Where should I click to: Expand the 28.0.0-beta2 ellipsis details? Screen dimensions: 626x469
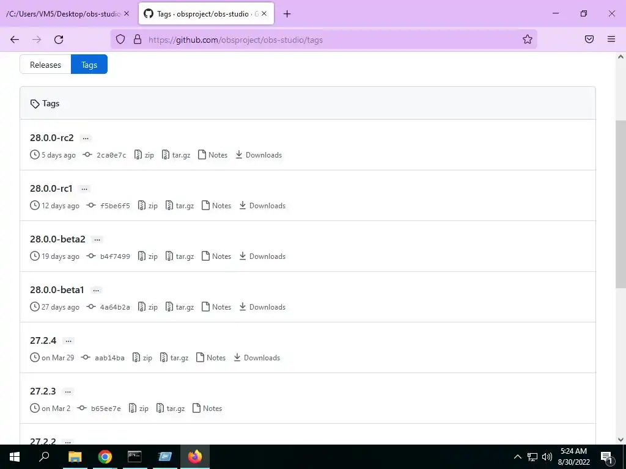(x=97, y=239)
